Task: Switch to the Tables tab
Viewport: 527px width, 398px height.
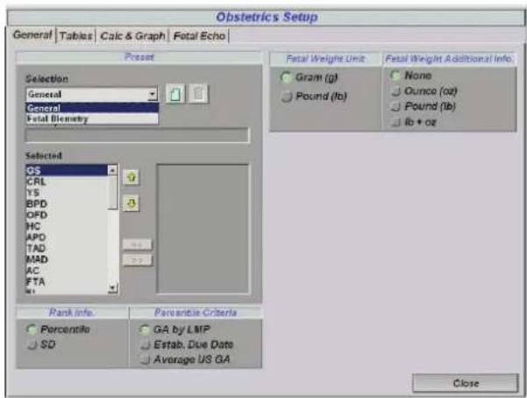Action: click(75, 36)
